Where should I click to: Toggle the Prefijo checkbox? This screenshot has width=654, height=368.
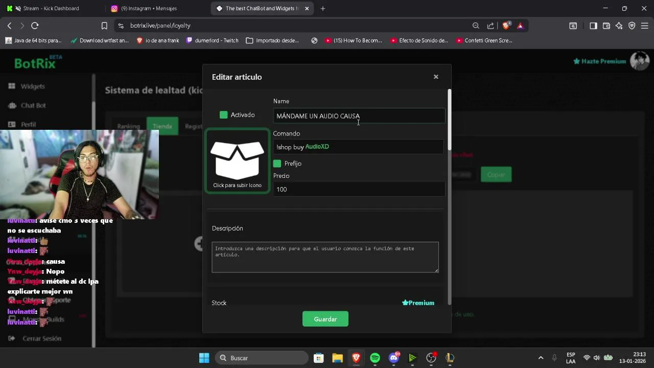click(277, 164)
